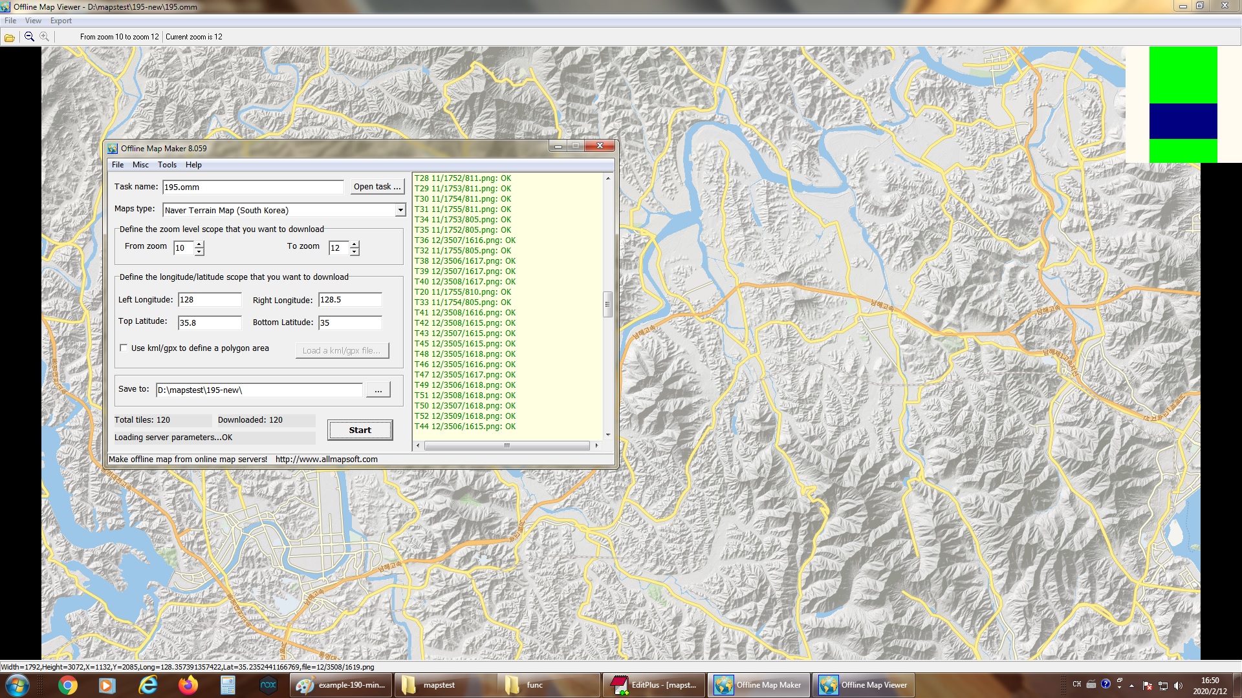Switch to Offline Map Maker taskbar item
The image size is (1242, 698).
[759, 685]
